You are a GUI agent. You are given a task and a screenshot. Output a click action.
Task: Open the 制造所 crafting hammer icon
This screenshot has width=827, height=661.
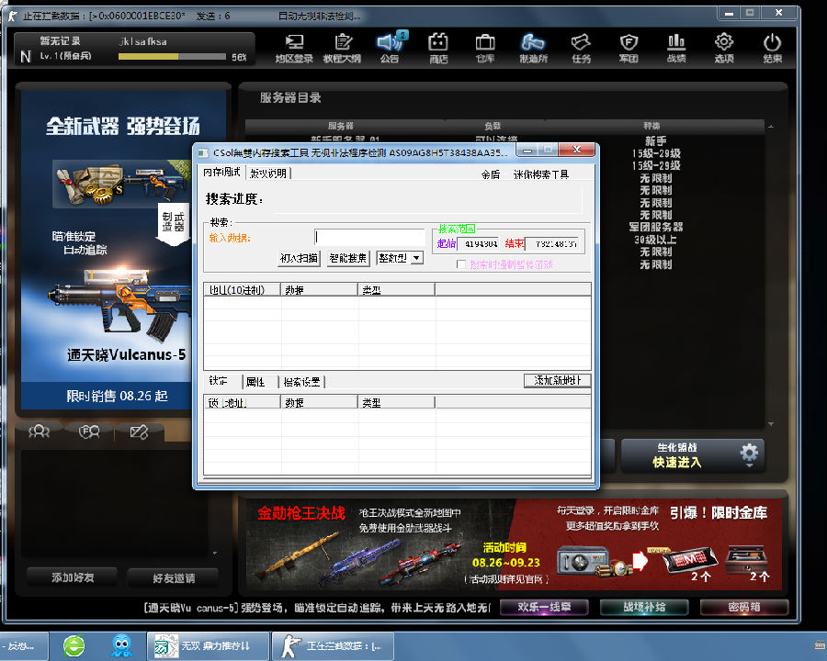tap(533, 48)
